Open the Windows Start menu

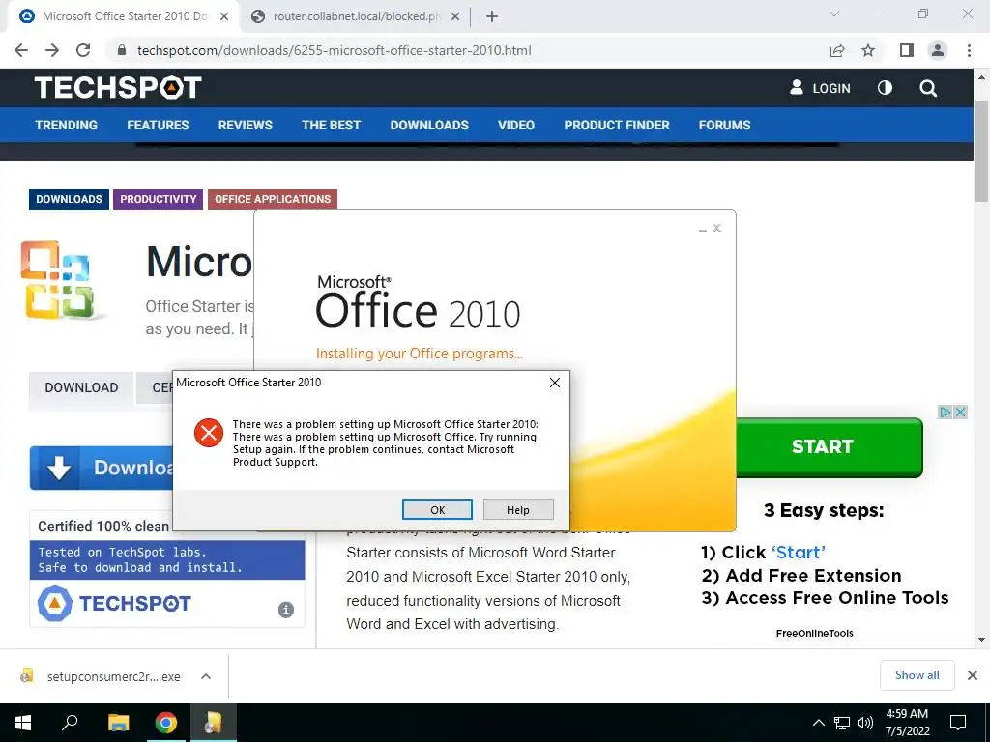click(x=23, y=723)
